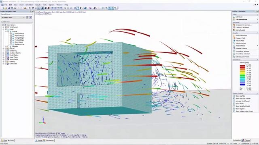Open the Help menu
259x145 pixels.
(x=66, y=5)
